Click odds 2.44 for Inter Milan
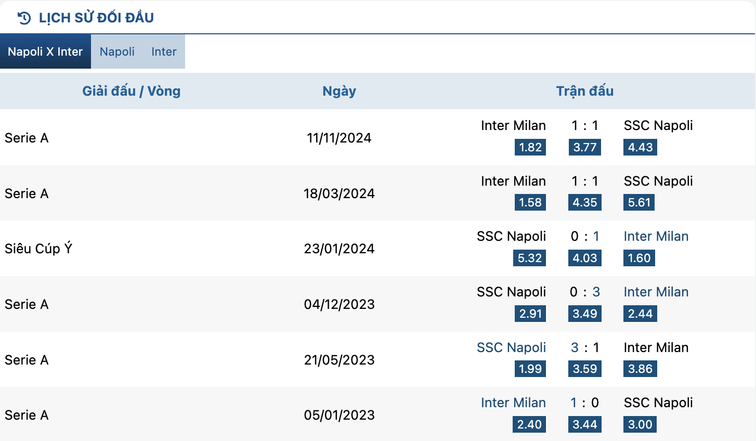This screenshot has height=441, width=756. point(640,314)
